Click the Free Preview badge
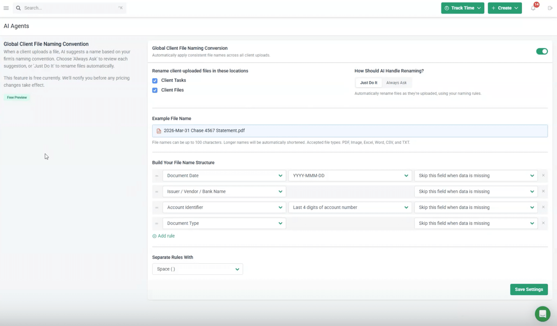Viewport: 557px width, 326px height. (17, 97)
